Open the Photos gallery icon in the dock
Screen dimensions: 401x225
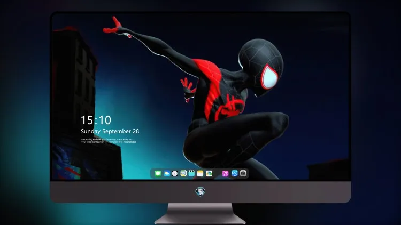(x=209, y=173)
